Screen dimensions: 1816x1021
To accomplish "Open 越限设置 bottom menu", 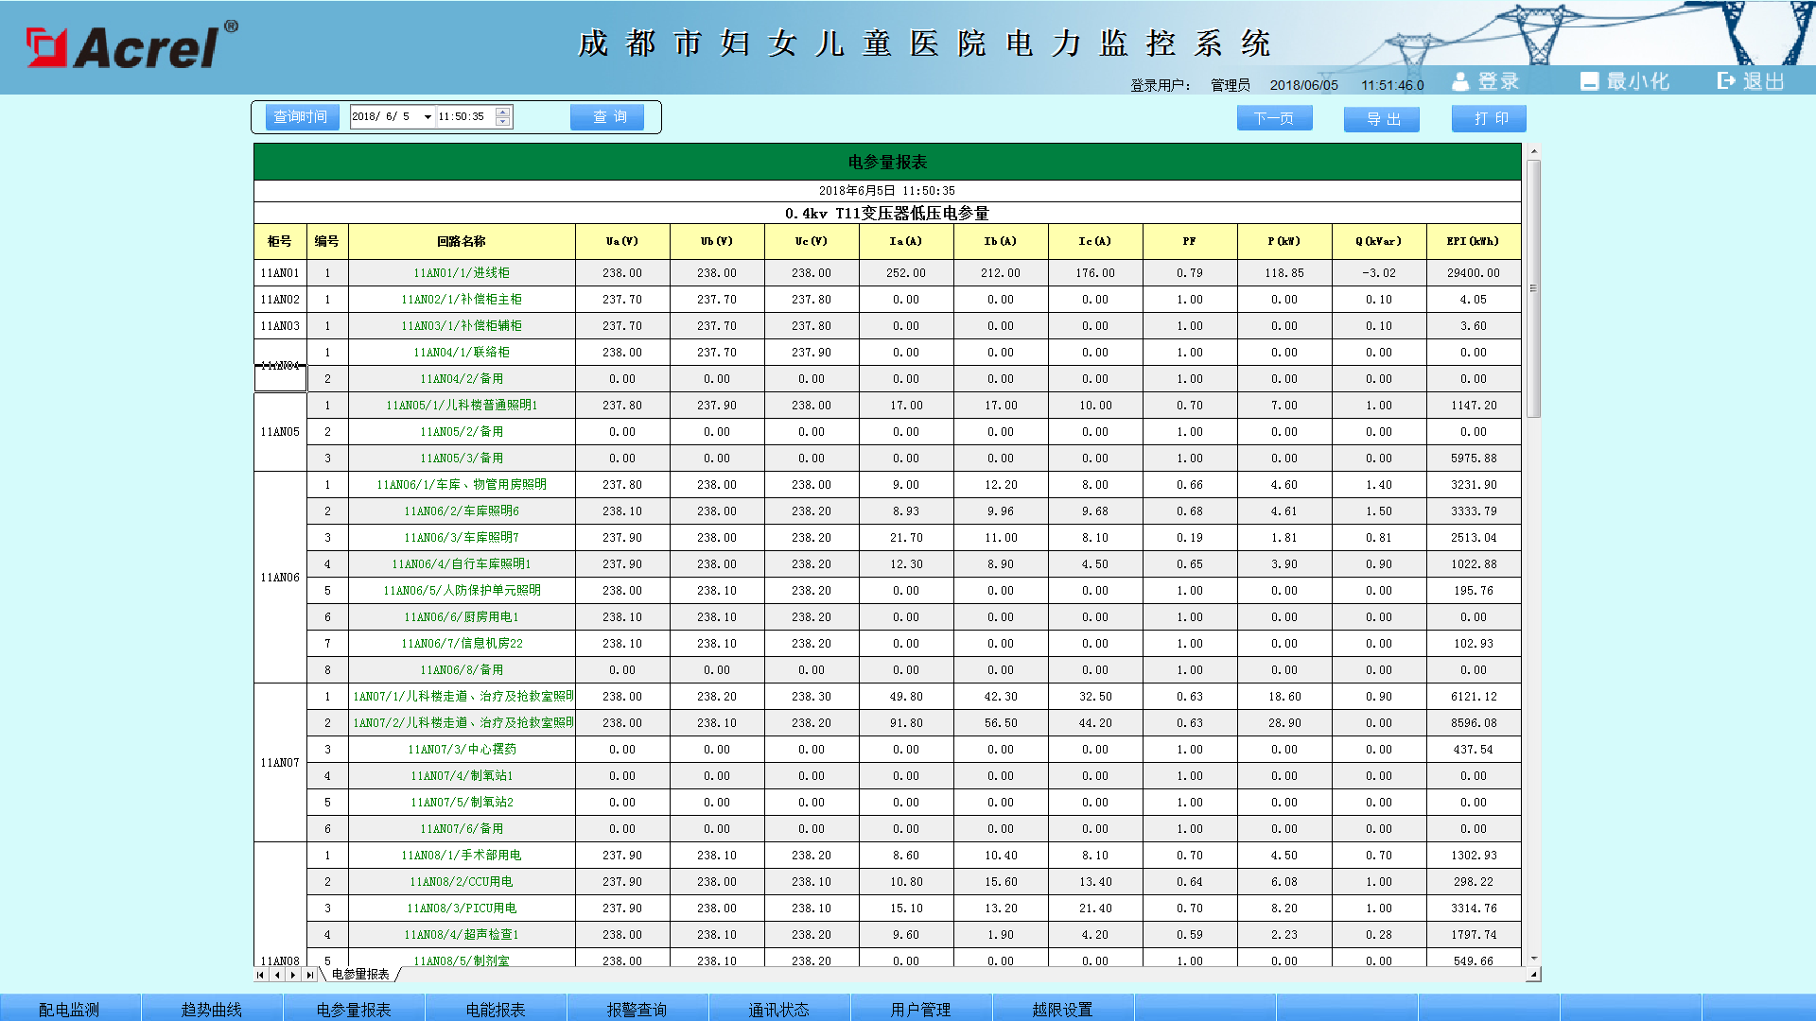I will point(1063,1009).
